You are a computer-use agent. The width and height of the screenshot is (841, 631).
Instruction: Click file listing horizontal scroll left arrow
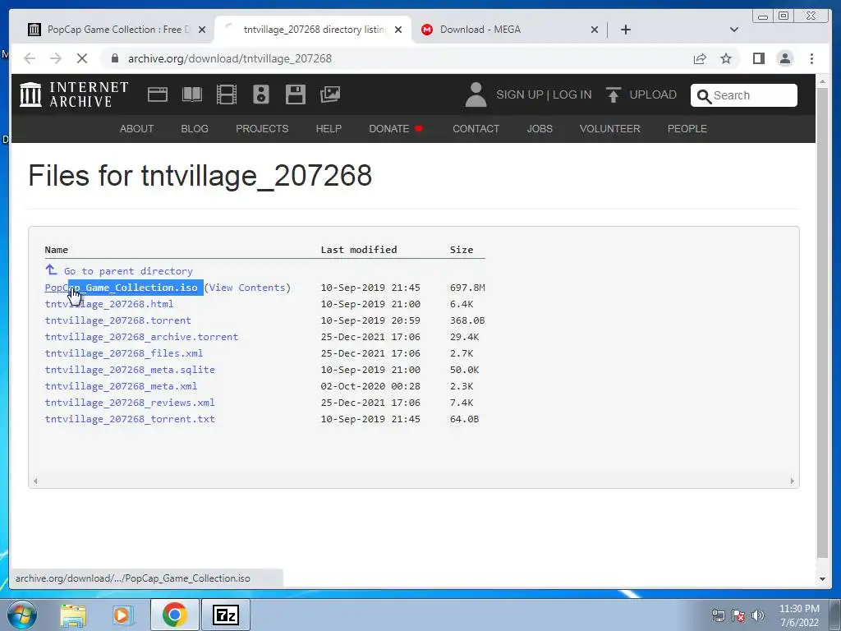[x=35, y=481]
